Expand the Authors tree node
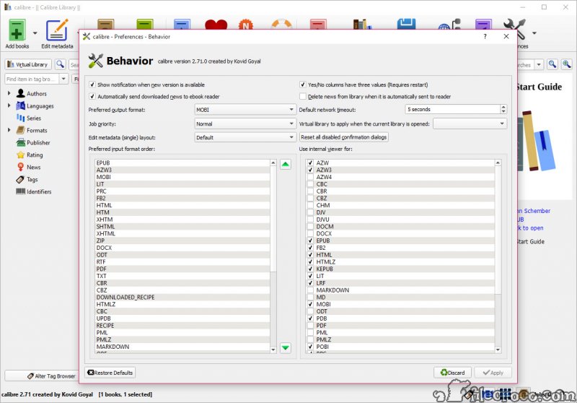This screenshot has width=577, height=403. [x=9, y=94]
